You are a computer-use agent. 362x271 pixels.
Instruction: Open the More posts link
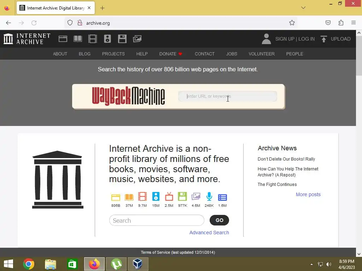[x=308, y=194]
